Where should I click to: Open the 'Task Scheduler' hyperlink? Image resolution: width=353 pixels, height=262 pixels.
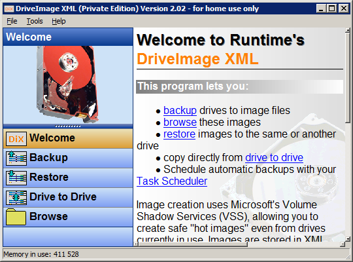click(x=172, y=181)
